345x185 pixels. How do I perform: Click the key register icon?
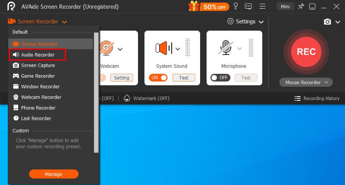click(x=235, y=6)
